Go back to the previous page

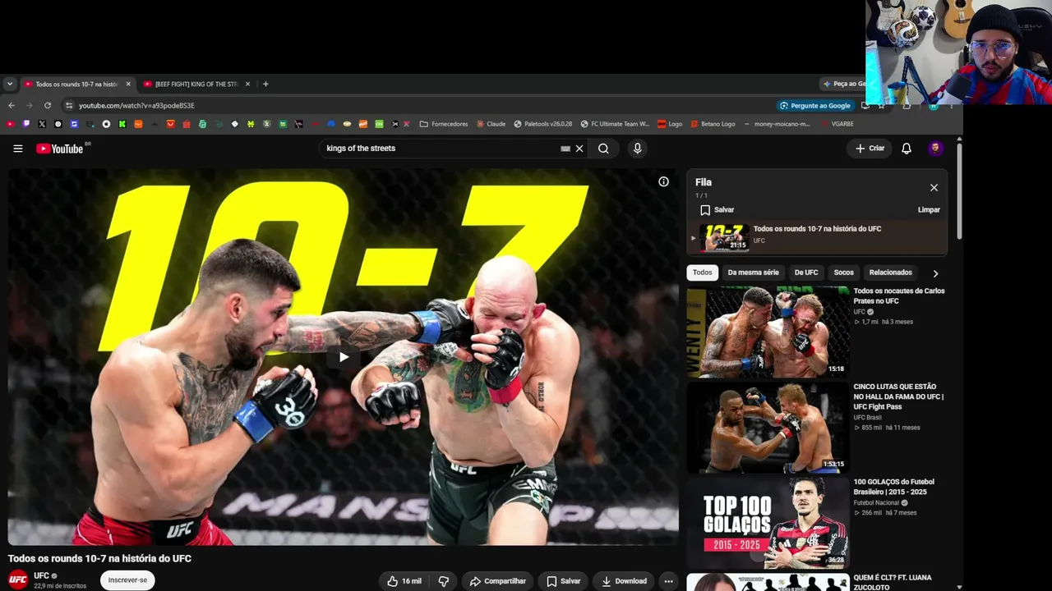tap(12, 105)
